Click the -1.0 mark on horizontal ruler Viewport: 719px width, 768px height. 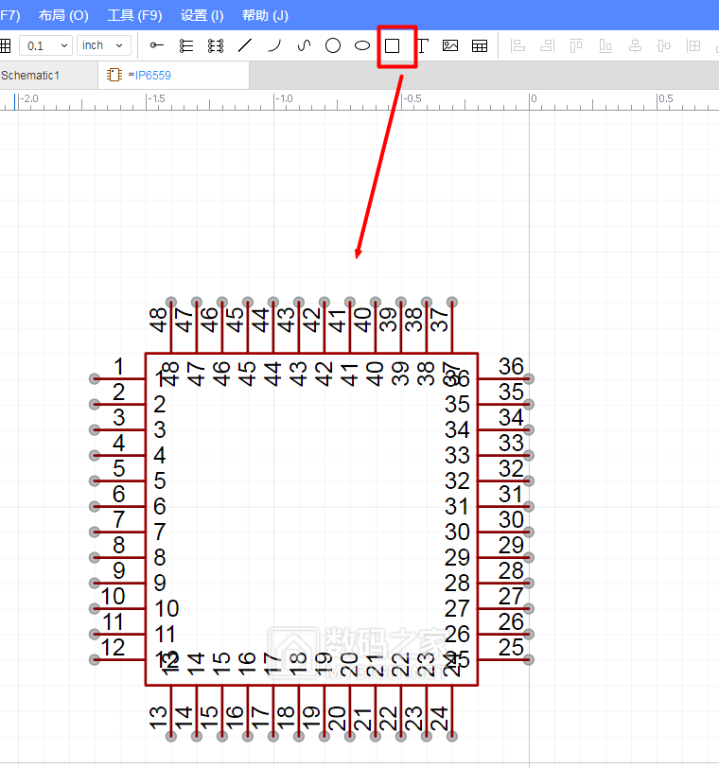[x=284, y=98]
